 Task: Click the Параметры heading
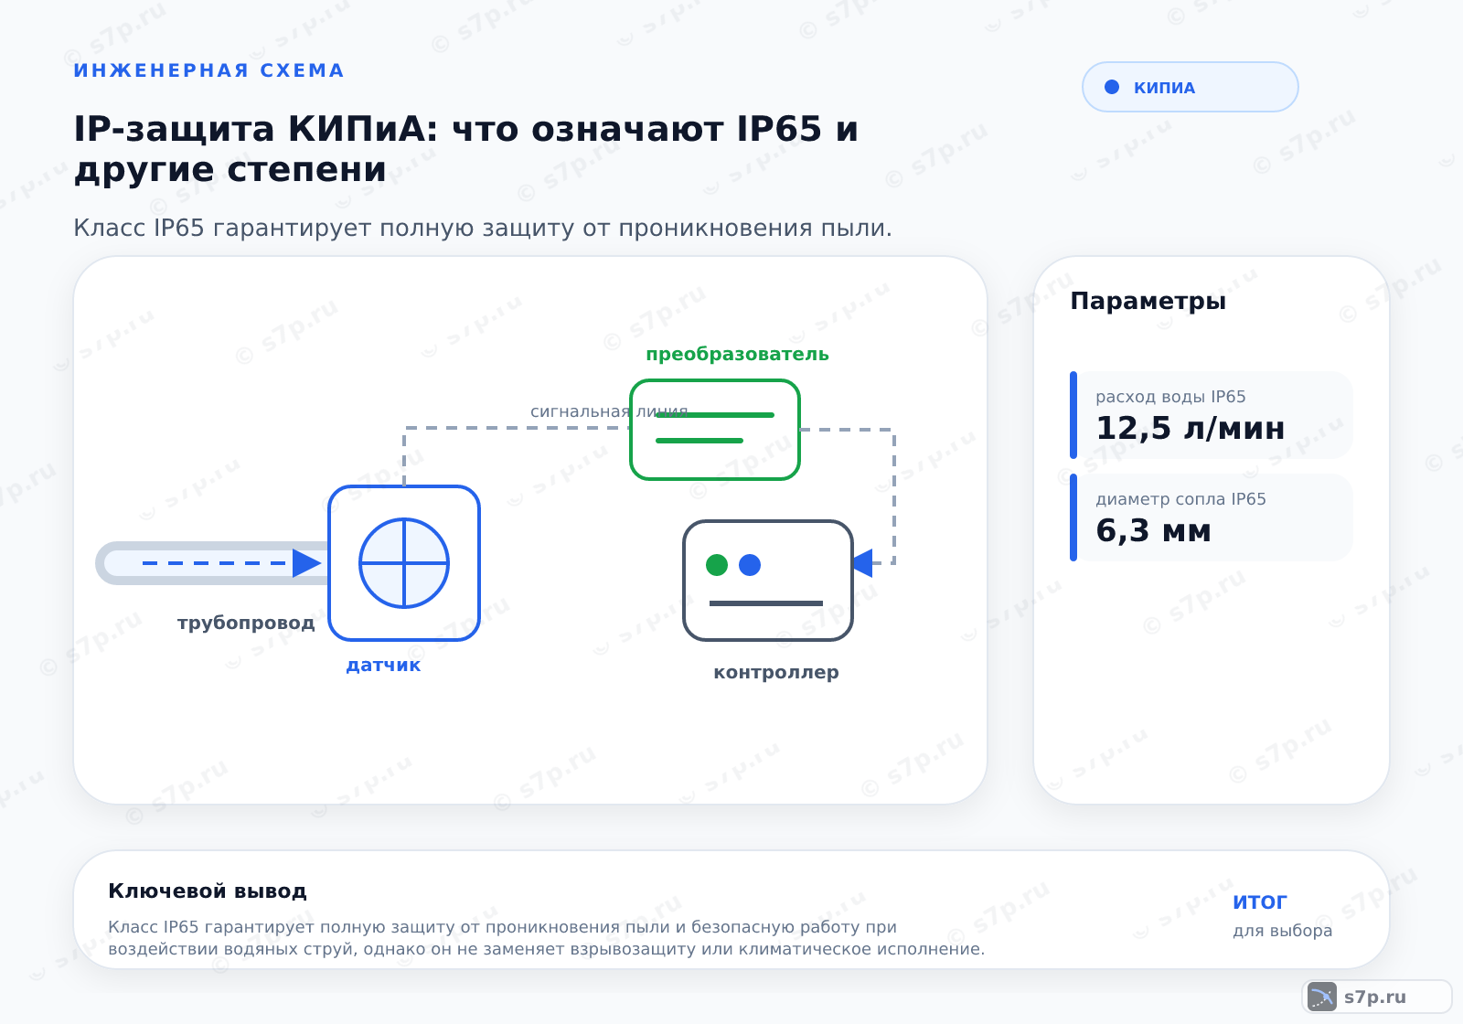pos(1148,302)
